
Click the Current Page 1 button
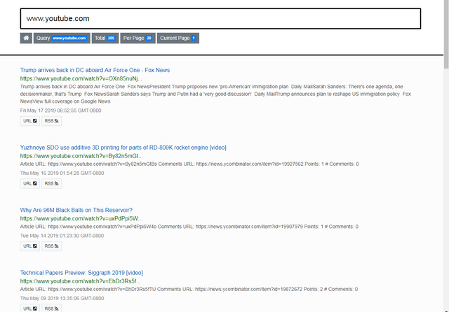[x=178, y=38]
